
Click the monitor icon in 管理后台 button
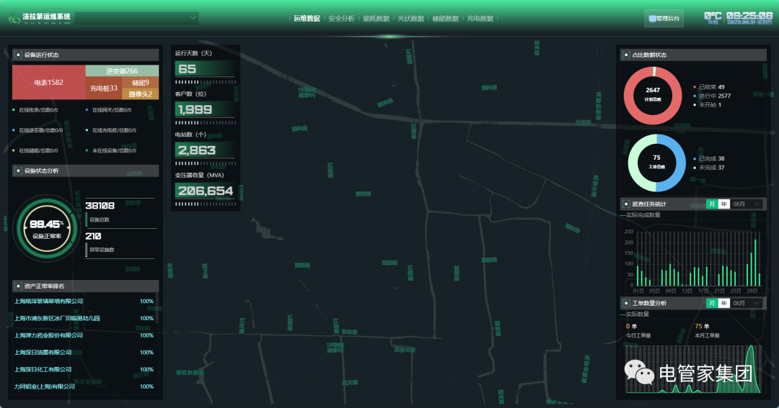point(653,19)
